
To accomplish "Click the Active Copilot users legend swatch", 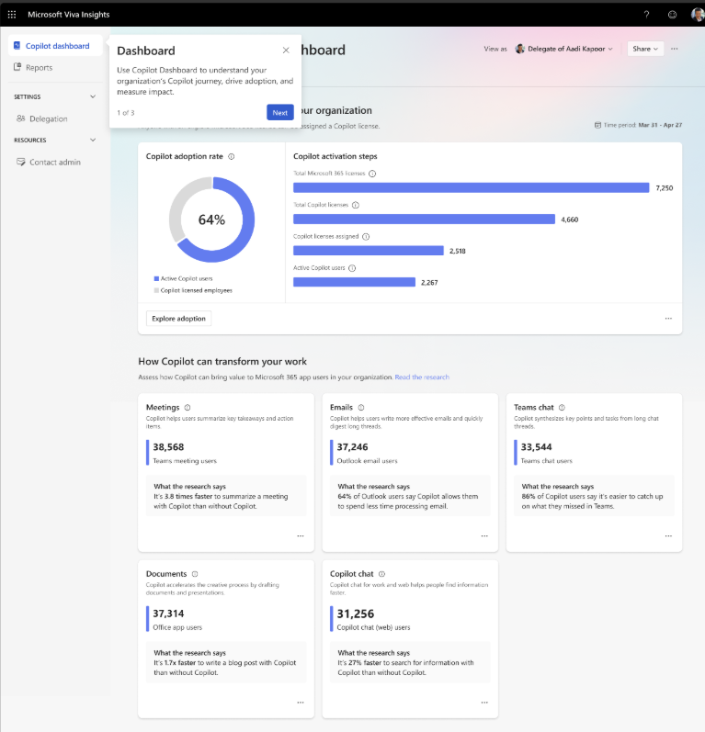I will tap(156, 278).
